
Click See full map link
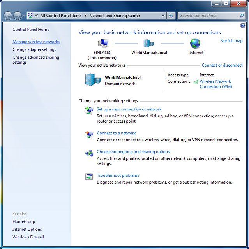point(231,40)
